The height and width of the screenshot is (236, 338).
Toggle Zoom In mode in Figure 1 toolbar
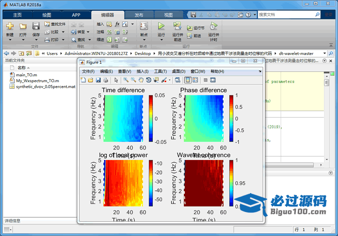tap(126, 80)
